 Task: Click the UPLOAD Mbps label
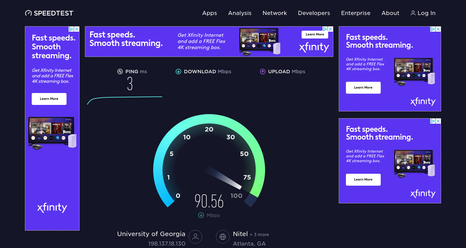tap(287, 72)
